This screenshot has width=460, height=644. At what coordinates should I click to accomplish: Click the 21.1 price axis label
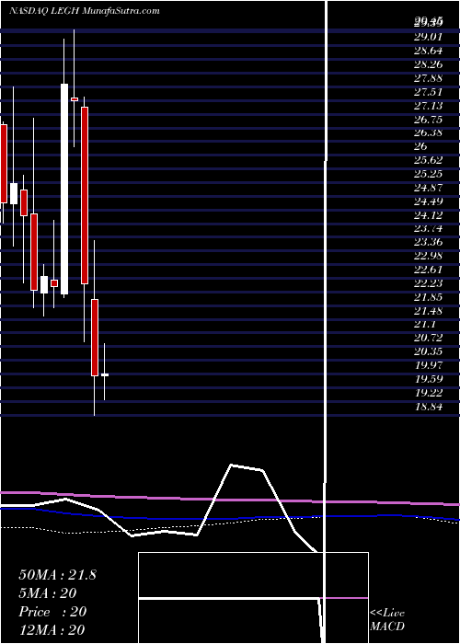(423, 324)
